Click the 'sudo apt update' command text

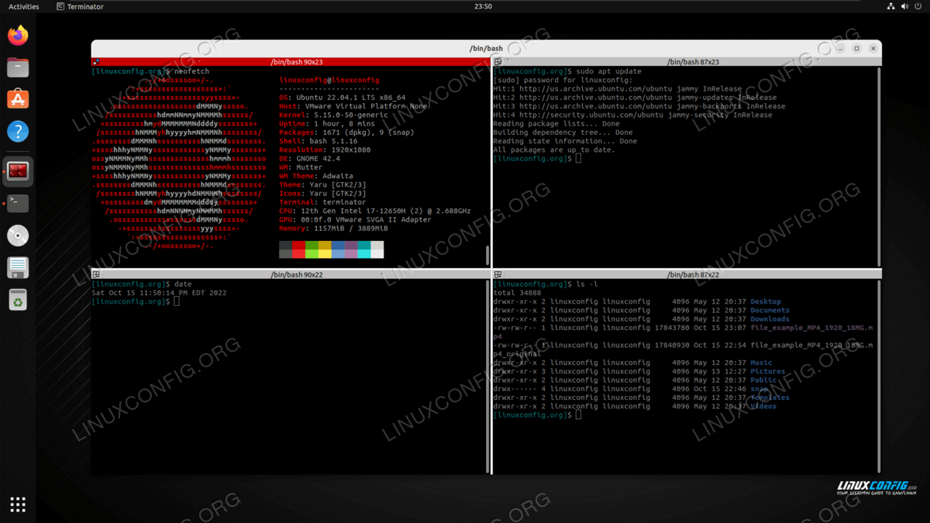pyautogui.click(x=609, y=71)
